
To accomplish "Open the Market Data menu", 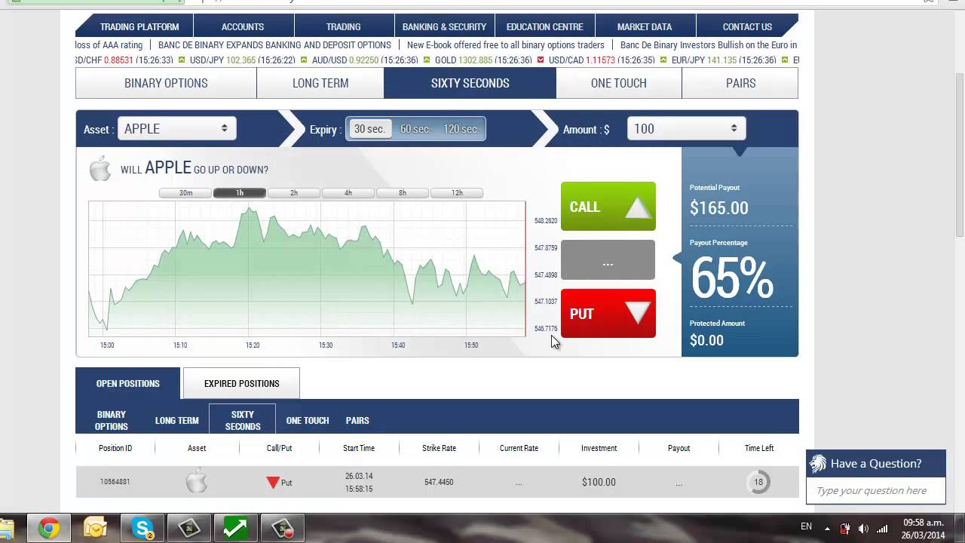I will (645, 26).
